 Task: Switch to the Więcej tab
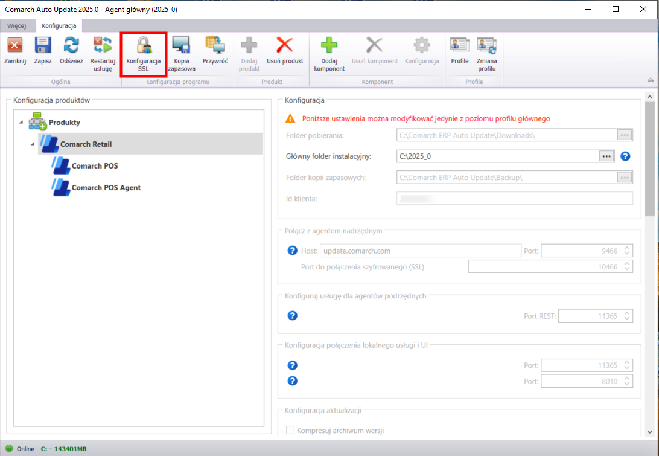click(x=17, y=25)
